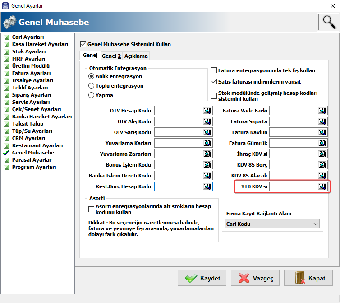The image size is (340, 303).
Task: Open the Açıklama tab
Action: tap(136, 56)
